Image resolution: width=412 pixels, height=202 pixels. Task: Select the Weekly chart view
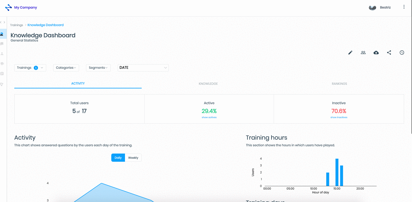133,158
